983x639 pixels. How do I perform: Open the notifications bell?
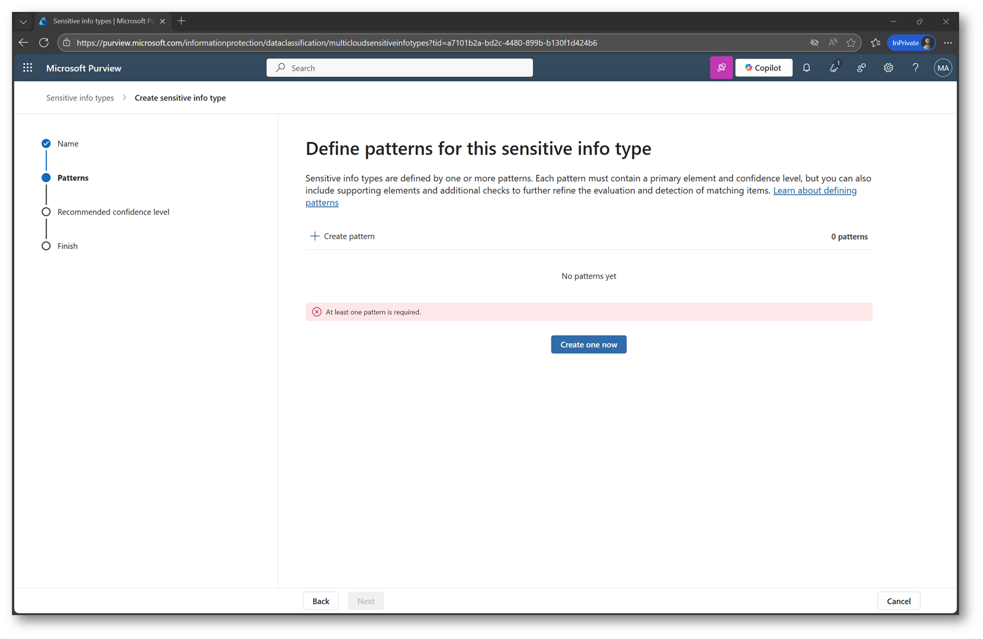tap(806, 68)
